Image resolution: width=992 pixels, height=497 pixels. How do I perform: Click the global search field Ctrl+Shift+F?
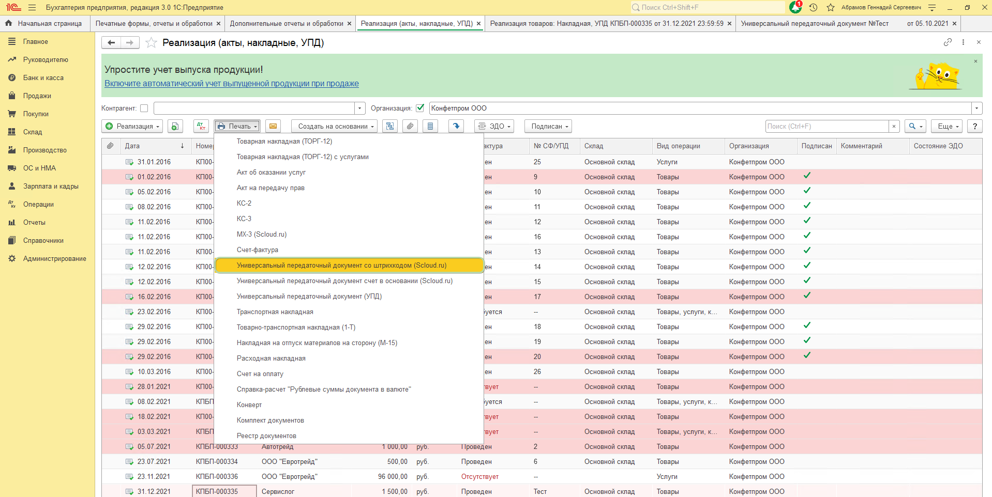pos(707,7)
